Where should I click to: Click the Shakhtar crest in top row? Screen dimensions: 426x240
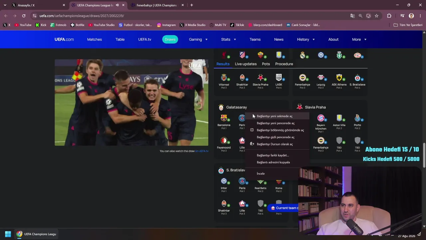[x=242, y=78]
